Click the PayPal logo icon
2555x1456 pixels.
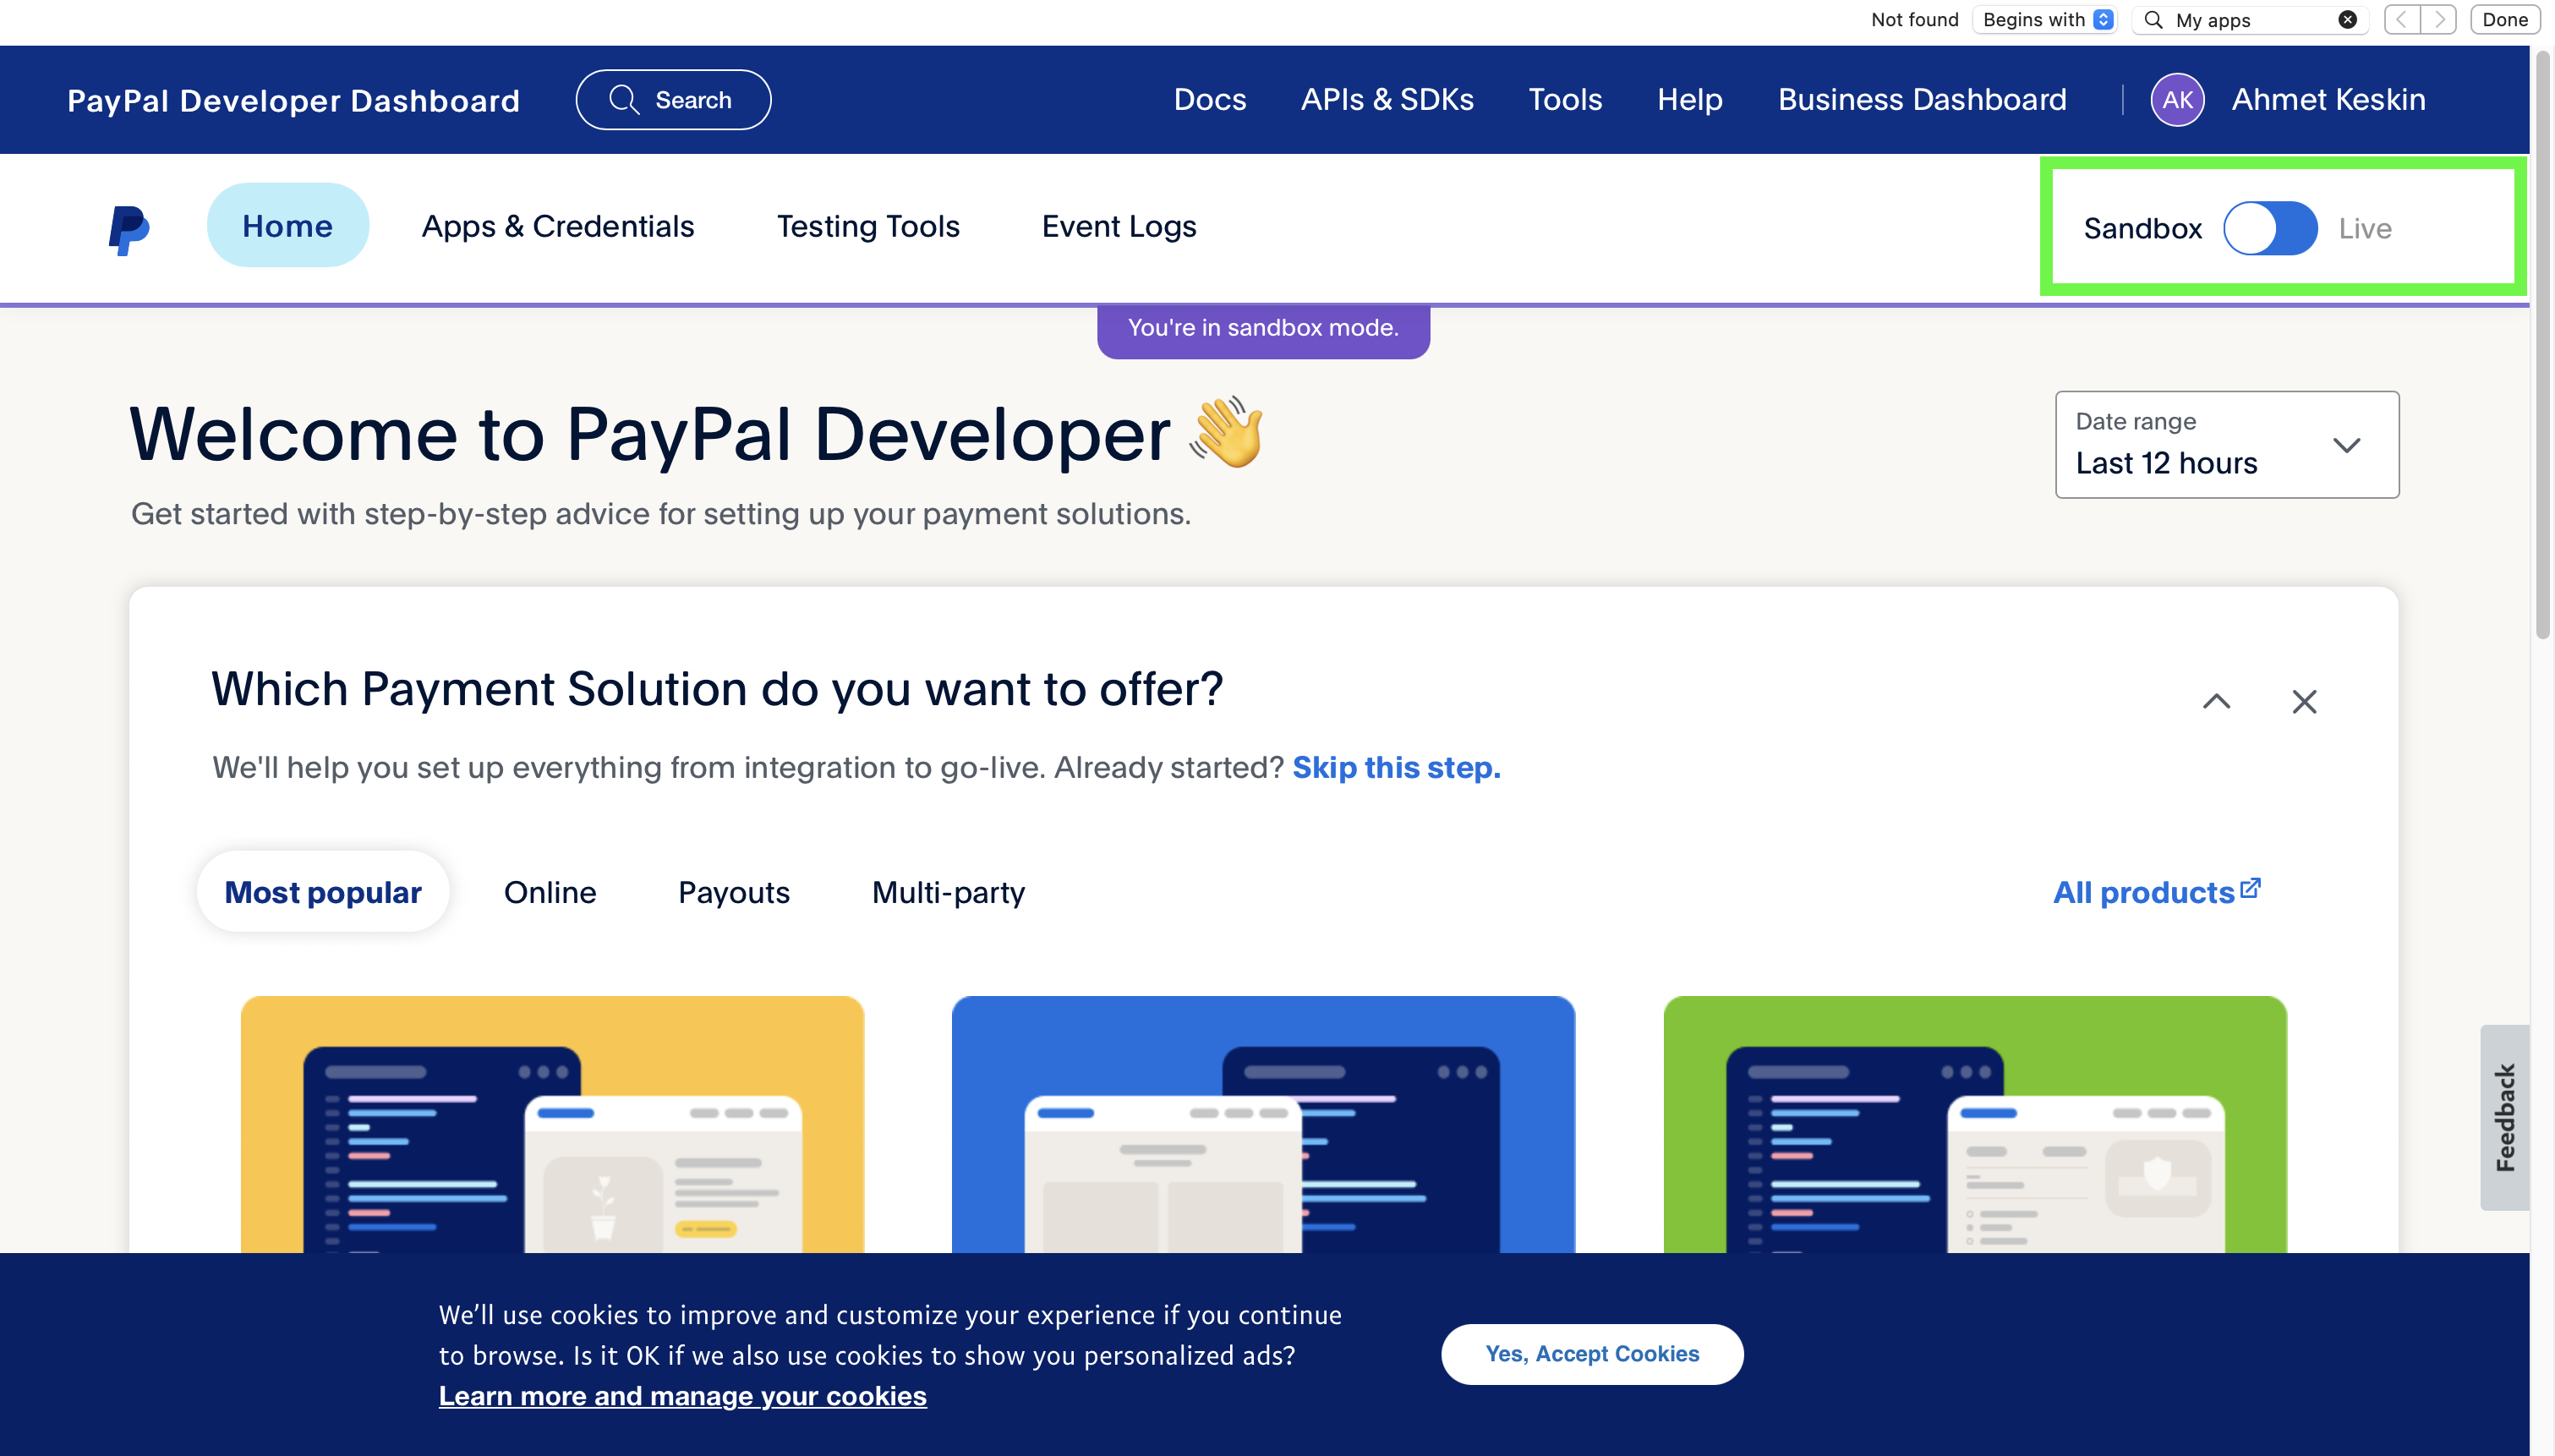pos(129,229)
